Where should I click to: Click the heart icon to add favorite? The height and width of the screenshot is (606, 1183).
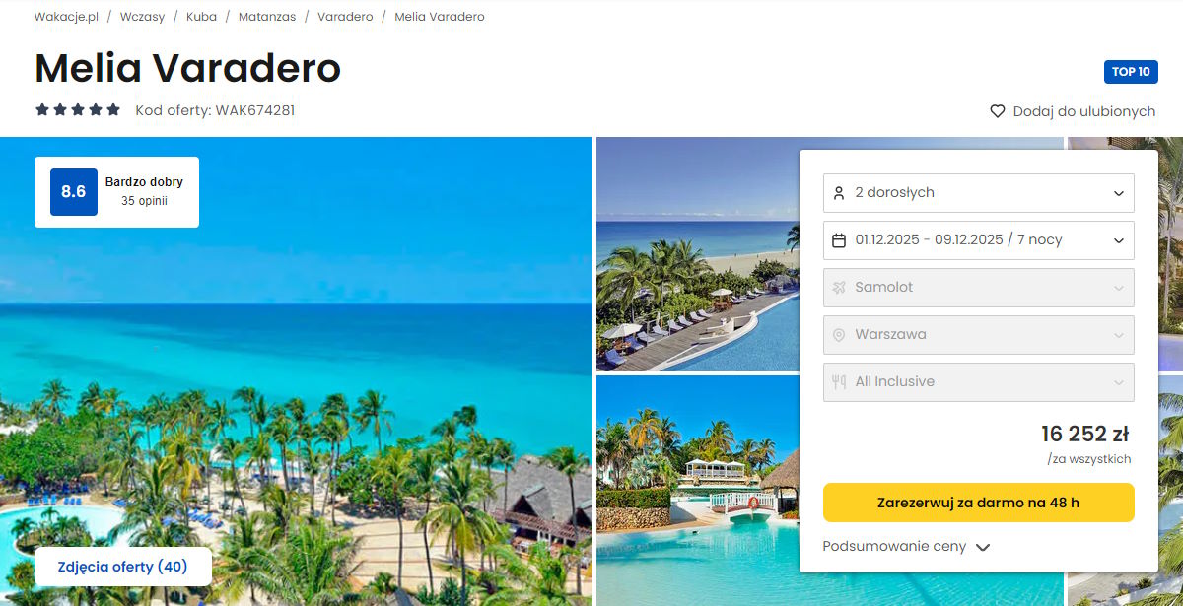click(x=998, y=111)
